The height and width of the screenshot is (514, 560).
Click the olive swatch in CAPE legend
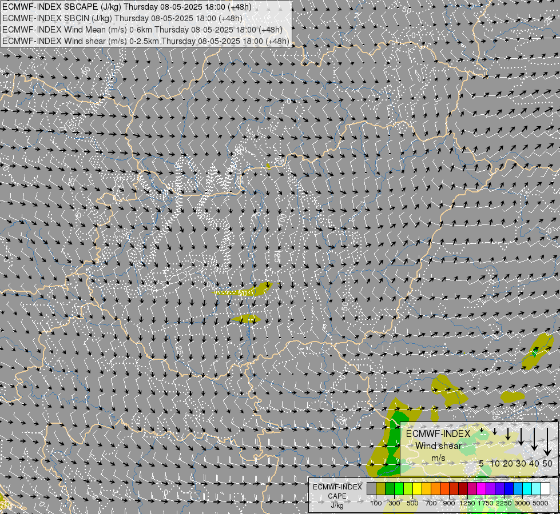pyautogui.click(x=381, y=489)
